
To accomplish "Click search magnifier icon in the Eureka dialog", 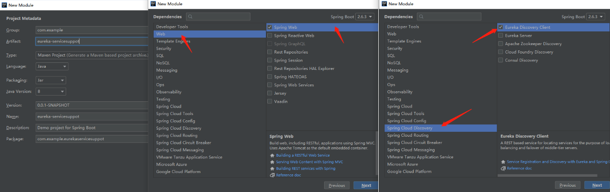I will 421,17.
